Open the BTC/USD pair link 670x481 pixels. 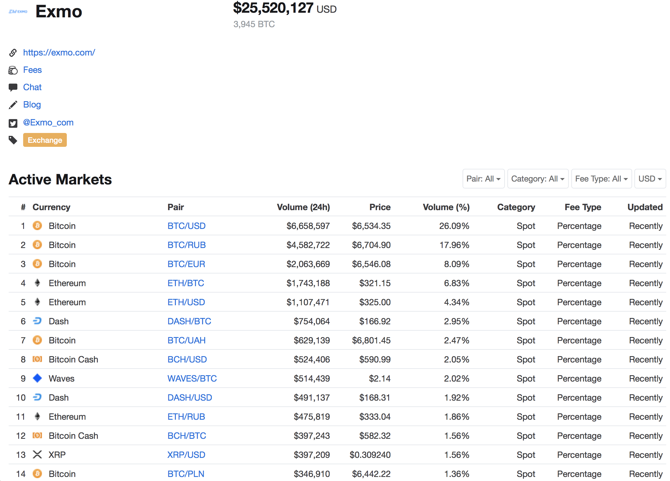click(186, 226)
